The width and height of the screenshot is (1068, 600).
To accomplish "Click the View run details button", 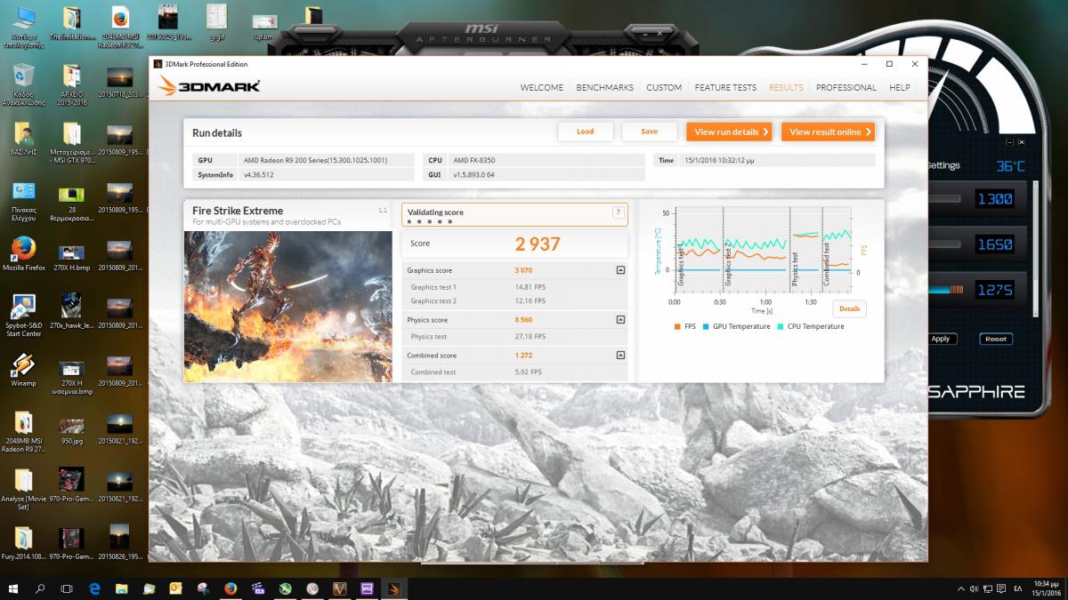I will tap(729, 132).
